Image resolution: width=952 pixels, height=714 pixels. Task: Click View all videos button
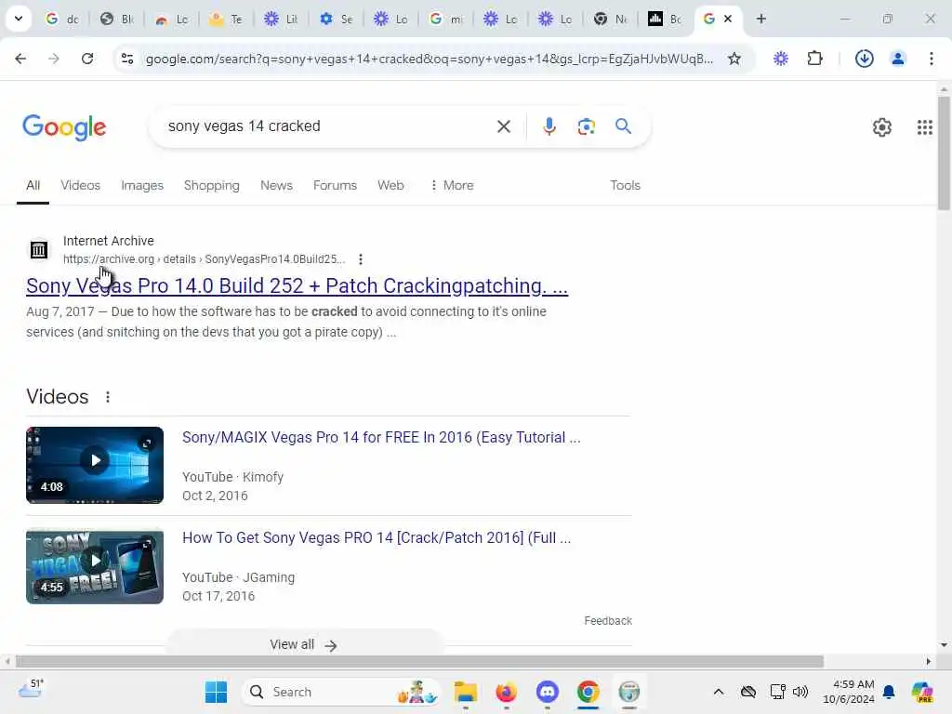coord(304,644)
